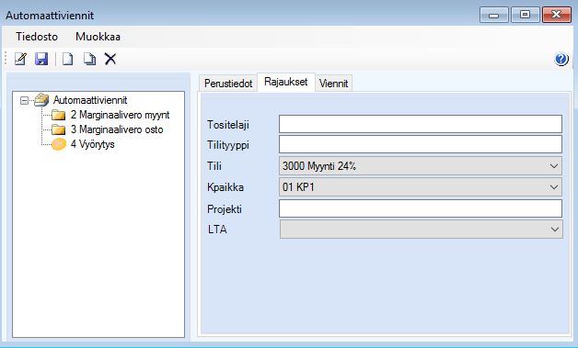
Task: Click the Copy document icon
Action: click(89, 59)
